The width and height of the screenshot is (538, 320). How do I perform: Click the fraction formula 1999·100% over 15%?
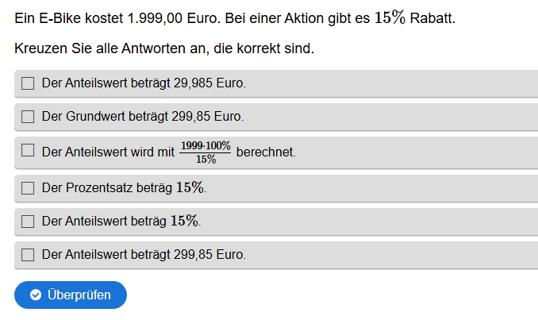[205, 152]
